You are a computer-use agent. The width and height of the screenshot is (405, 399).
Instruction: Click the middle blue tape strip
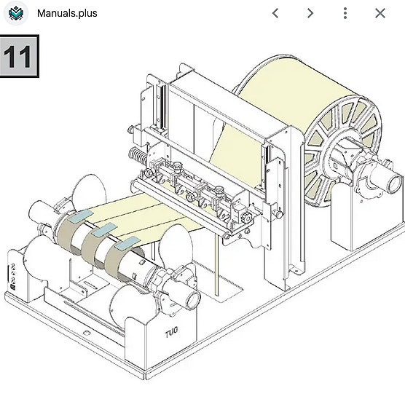pyautogui.click(x=105, y=230)
